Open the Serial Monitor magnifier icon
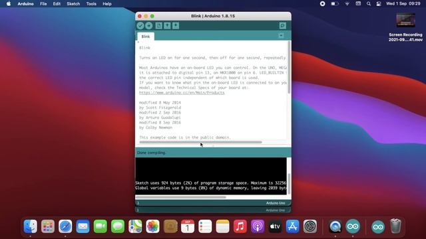 pyautogui.click(x=282, y=25)
